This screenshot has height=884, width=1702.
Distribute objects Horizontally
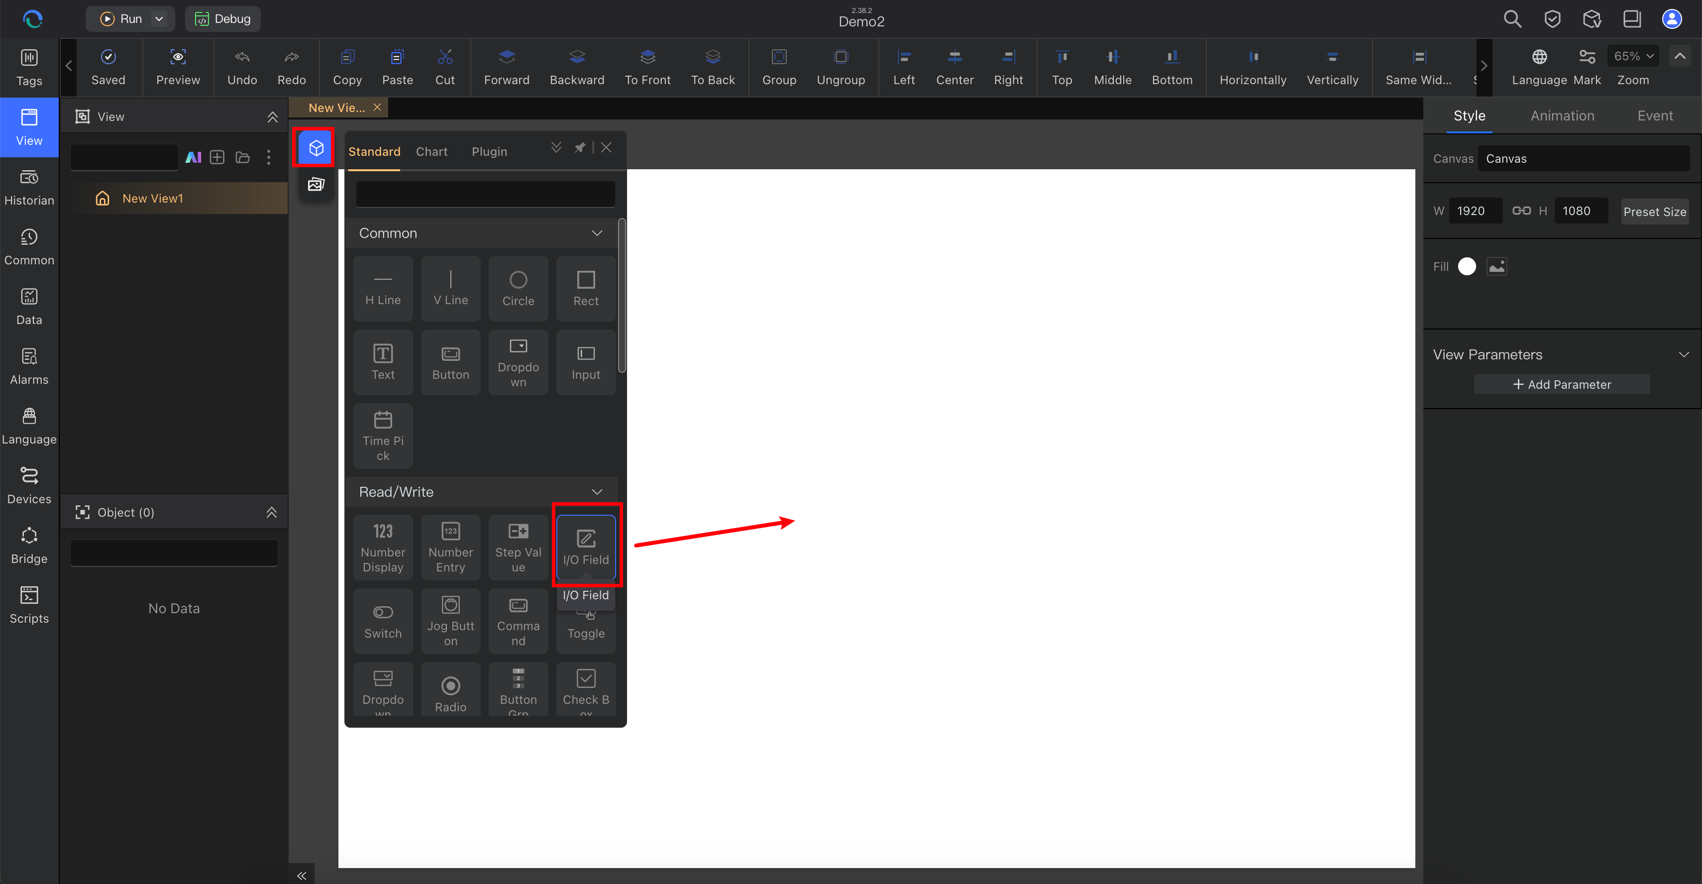[x=1253, y=67]
